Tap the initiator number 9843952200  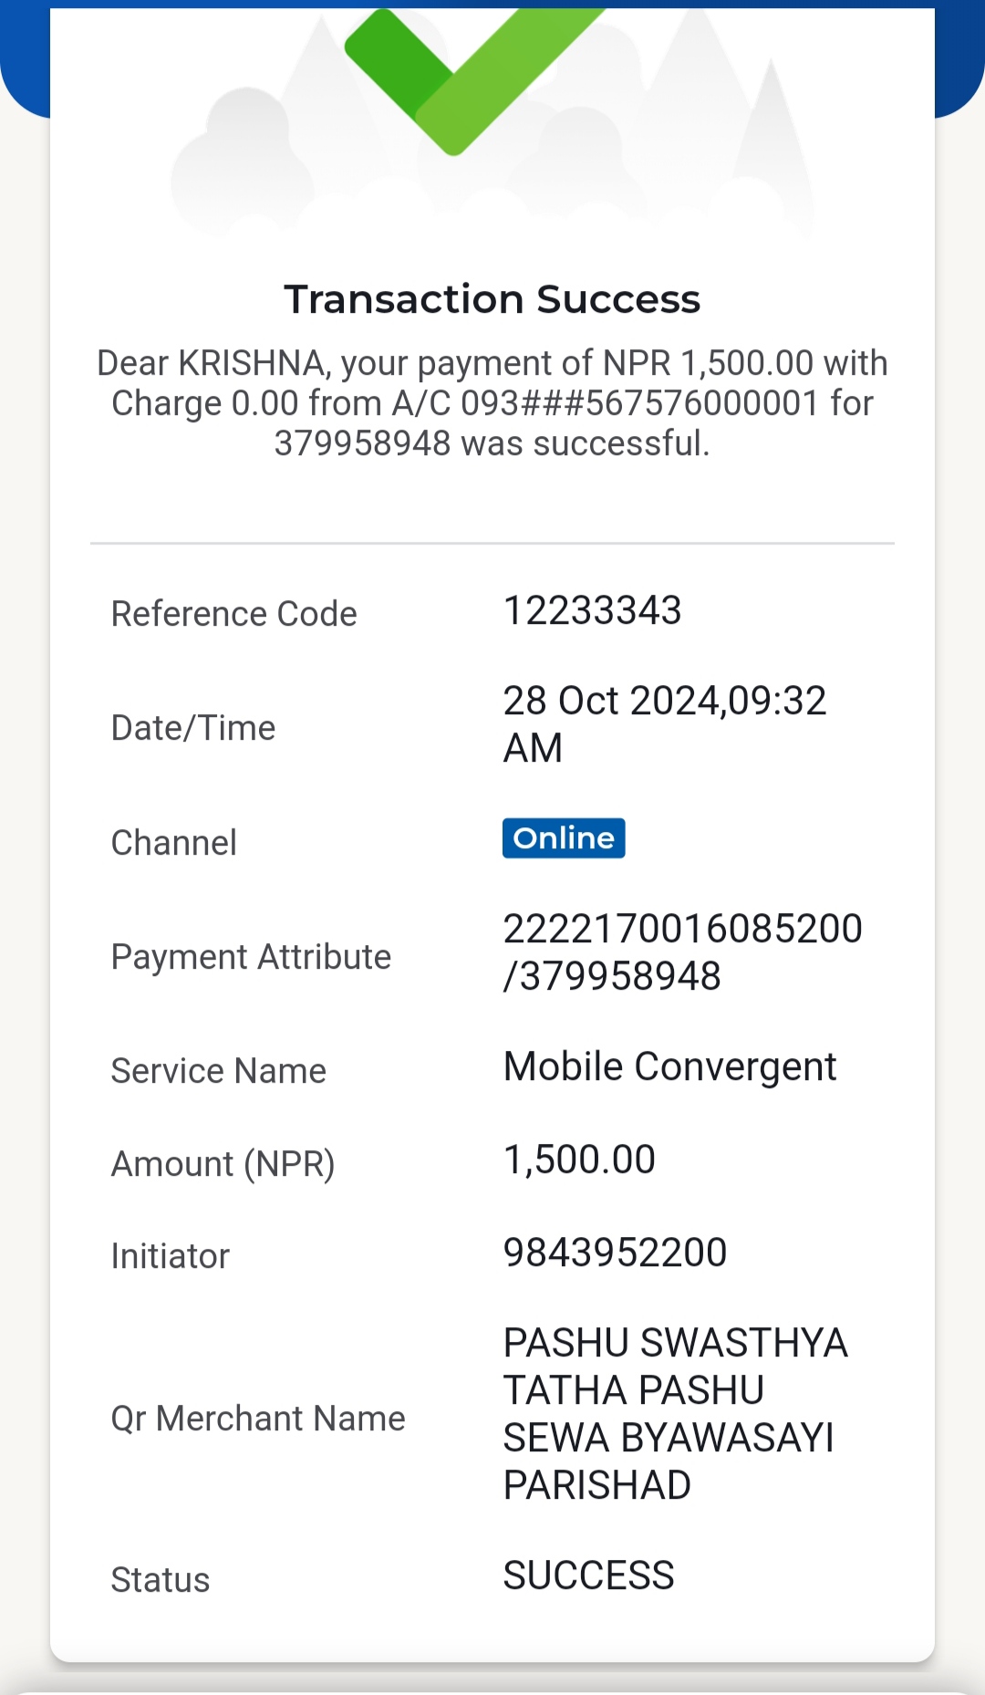point(615,1253)
